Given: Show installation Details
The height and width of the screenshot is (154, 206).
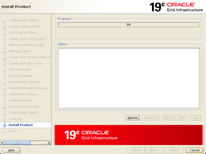Looking at the screenshot, I should pyautogui.click(x=133, y=118).
